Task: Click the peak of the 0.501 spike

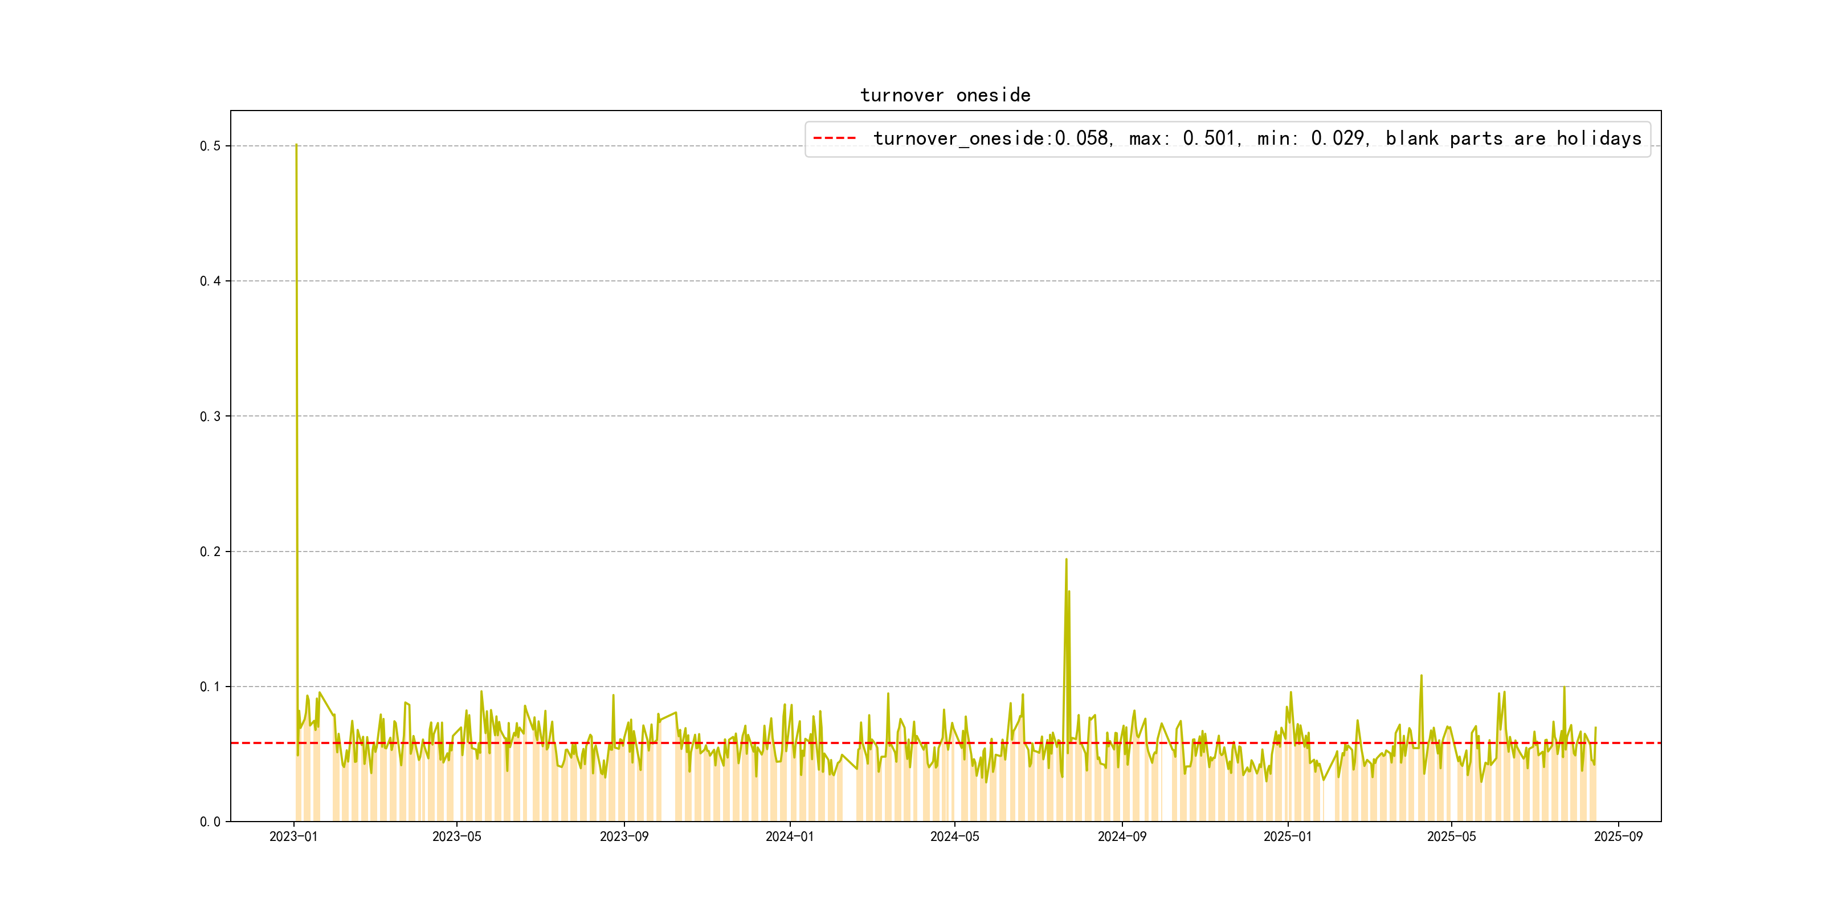Action: point(296,145)
